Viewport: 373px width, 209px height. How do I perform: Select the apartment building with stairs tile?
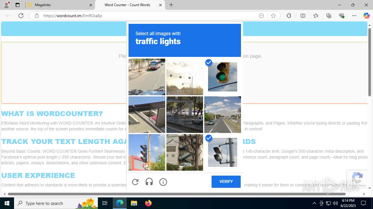tap(185, 152)
